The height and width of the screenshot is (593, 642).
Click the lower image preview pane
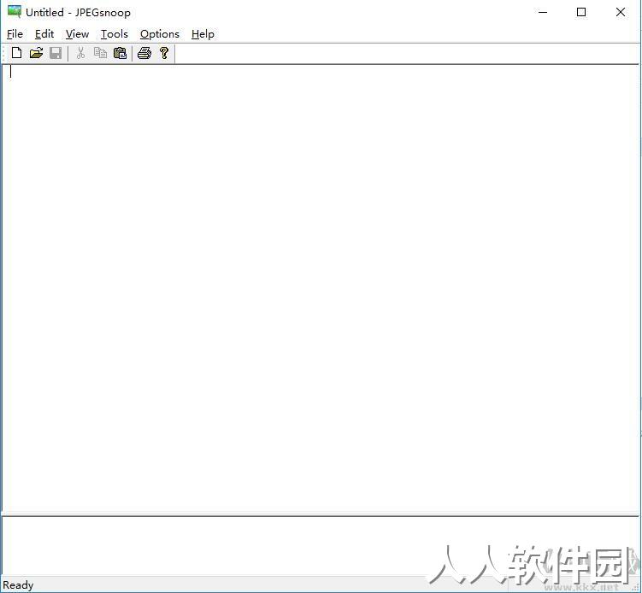321,545
